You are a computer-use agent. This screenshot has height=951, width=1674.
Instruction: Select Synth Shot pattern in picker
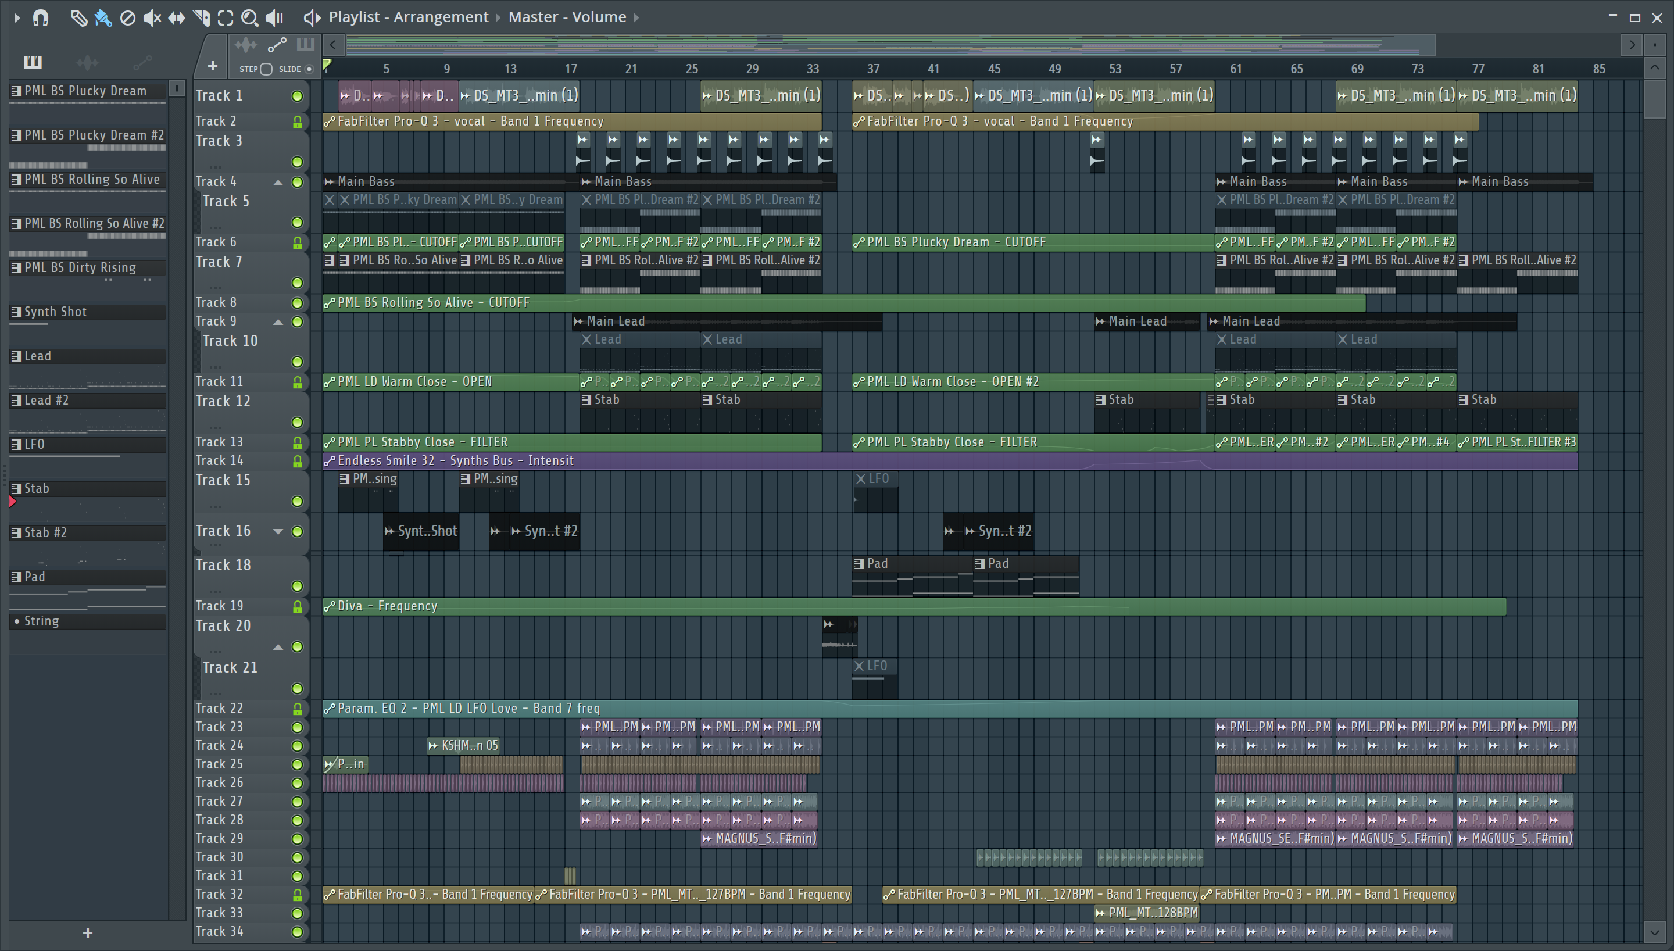[x=88, y=312]
